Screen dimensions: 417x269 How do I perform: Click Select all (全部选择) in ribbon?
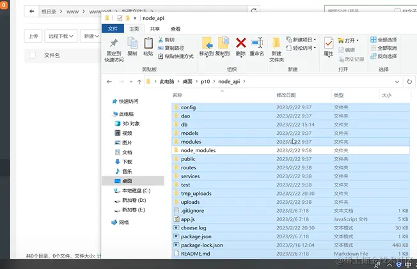[x=384, y=40]
